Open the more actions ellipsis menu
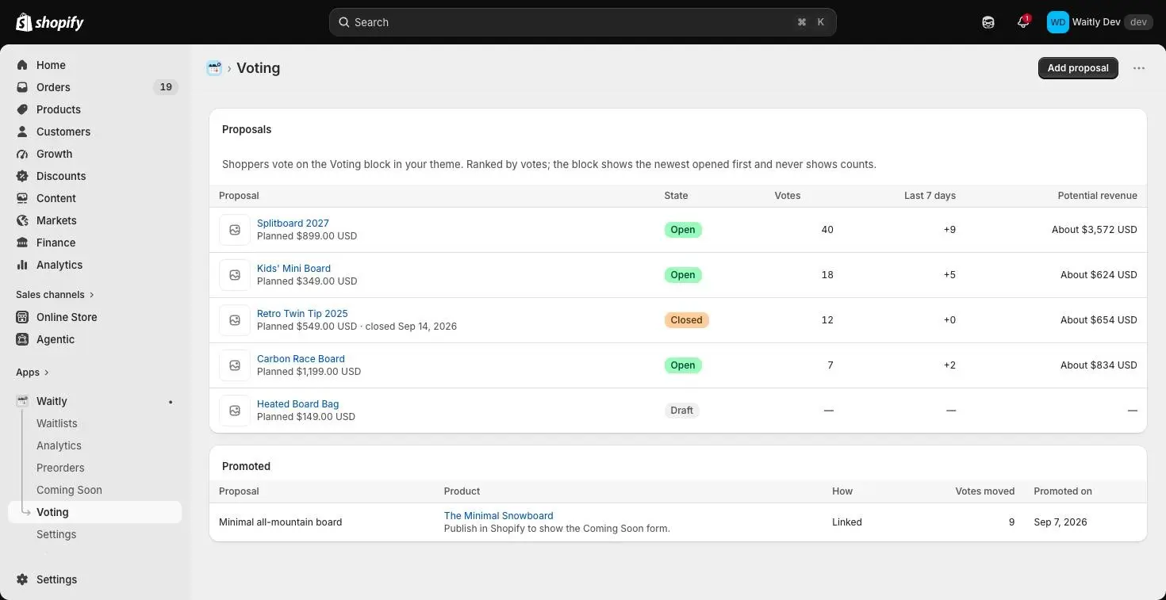Viewport: 1166px width, 600px height. 1139,68
